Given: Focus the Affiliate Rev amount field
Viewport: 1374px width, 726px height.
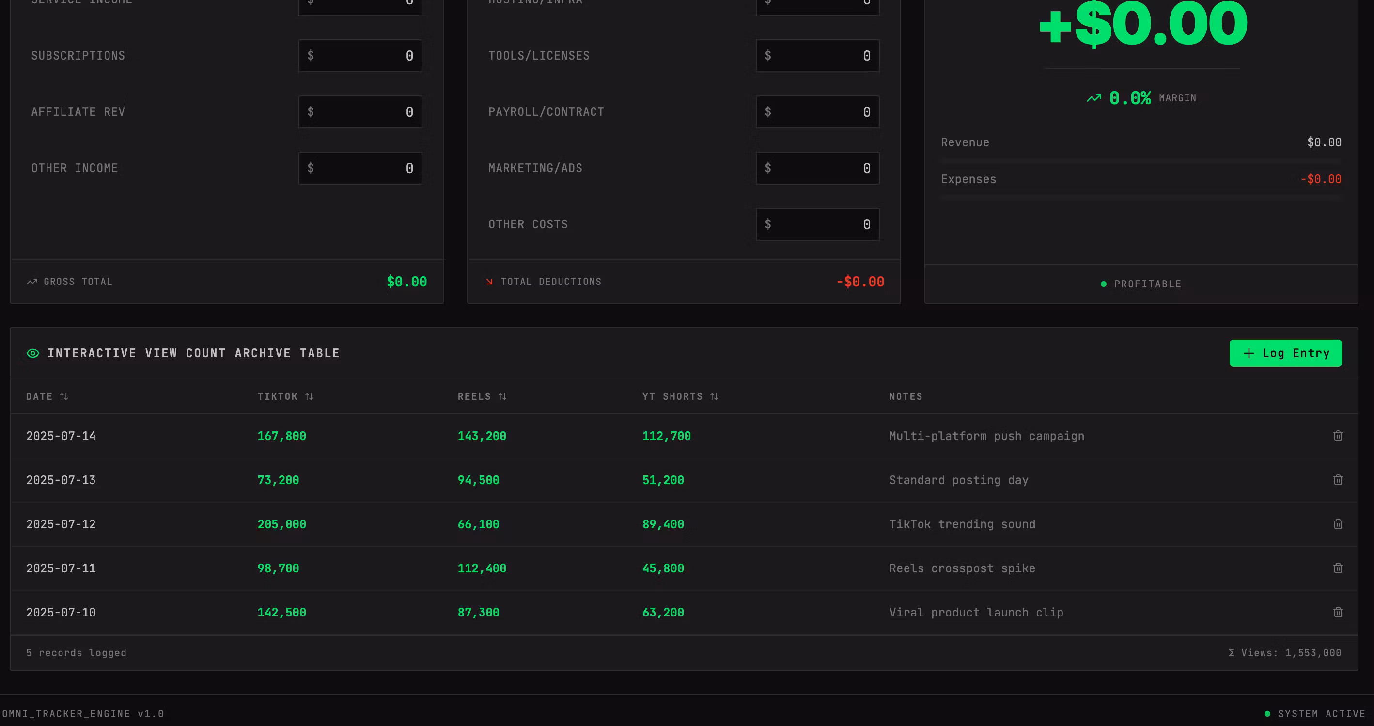Looking at the screenshot, I should tap(360, 112).
